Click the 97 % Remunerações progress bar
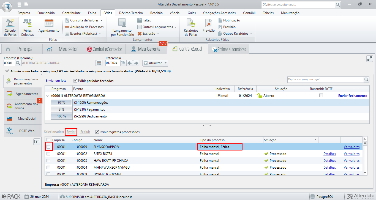Image resolution: width=376 pixels, height=200 pixels. 61,103
